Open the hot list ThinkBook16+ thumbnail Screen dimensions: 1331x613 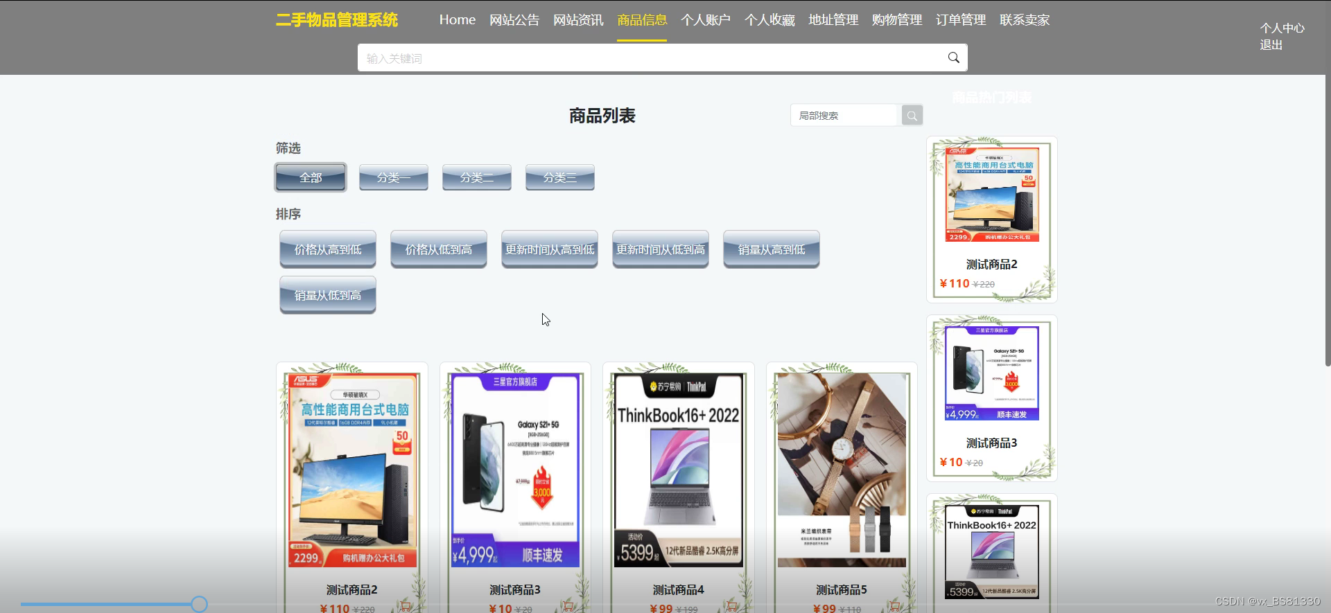(992, 552)
